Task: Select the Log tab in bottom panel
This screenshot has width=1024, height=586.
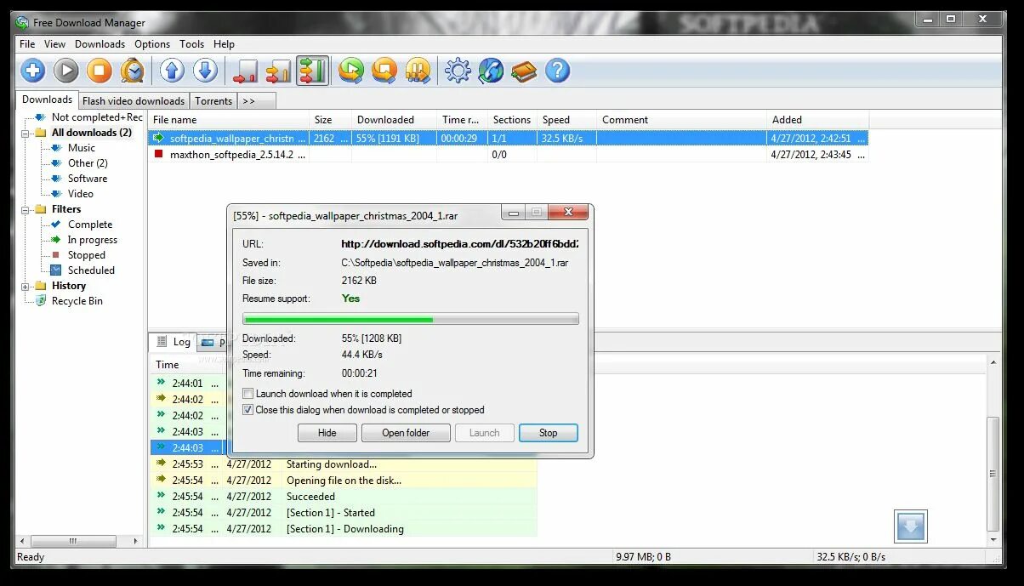Action: point(174,342)
